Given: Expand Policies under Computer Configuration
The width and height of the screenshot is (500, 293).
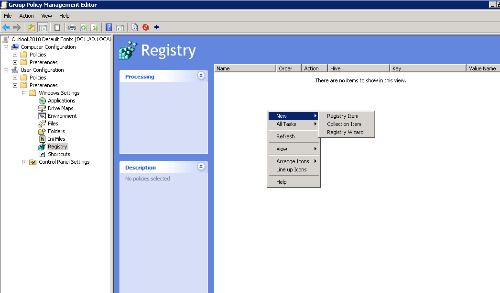Looking at the screenshot, I should [x=15, y=55].
